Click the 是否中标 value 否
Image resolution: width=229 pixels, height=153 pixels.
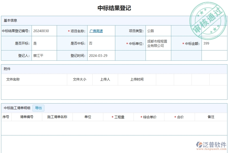click(90, 43)
